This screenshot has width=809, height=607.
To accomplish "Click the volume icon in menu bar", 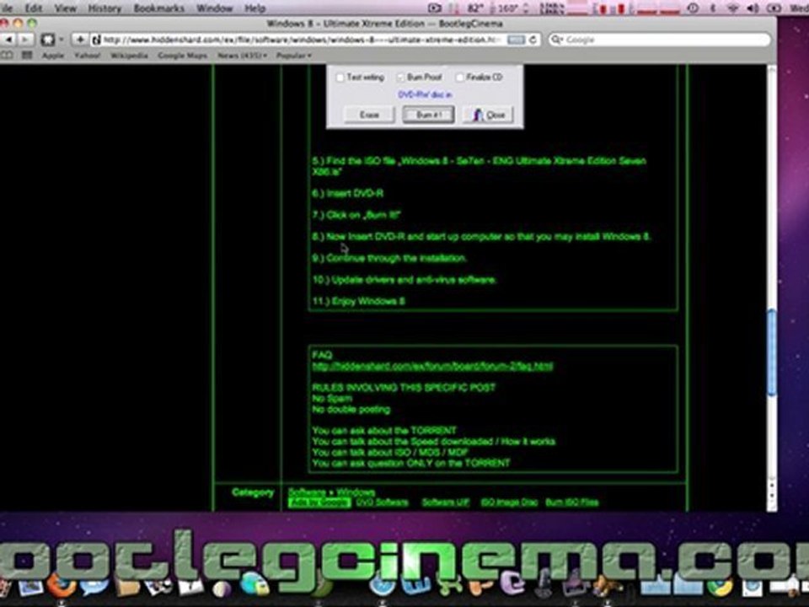I will [753, 8].
